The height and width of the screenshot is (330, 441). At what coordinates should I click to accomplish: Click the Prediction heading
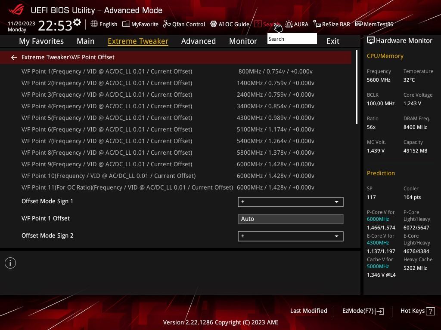click(x=381, y=173)
